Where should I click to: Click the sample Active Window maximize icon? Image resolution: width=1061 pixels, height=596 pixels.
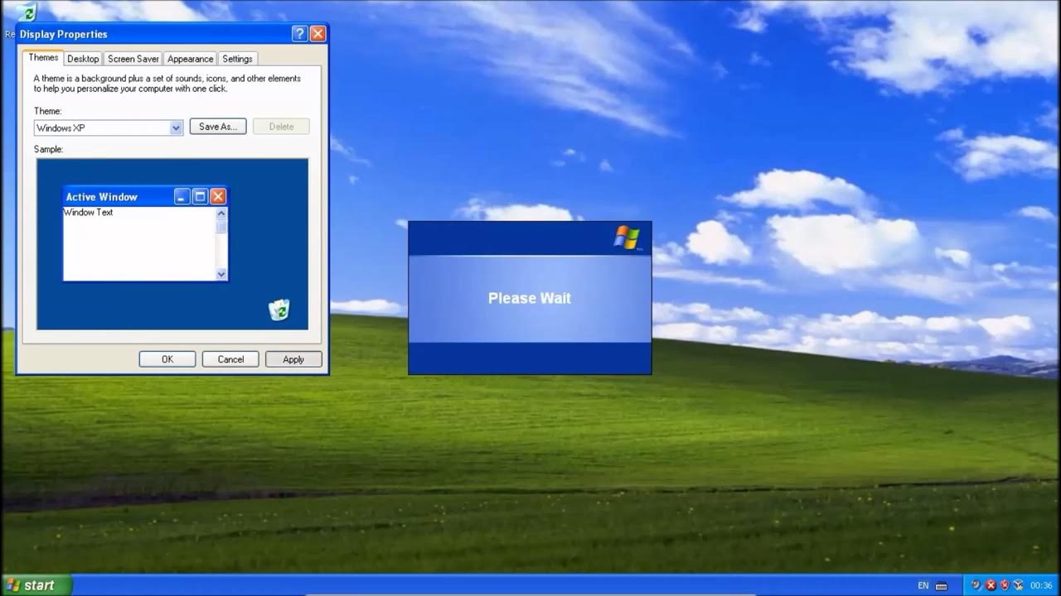(200, 196)
